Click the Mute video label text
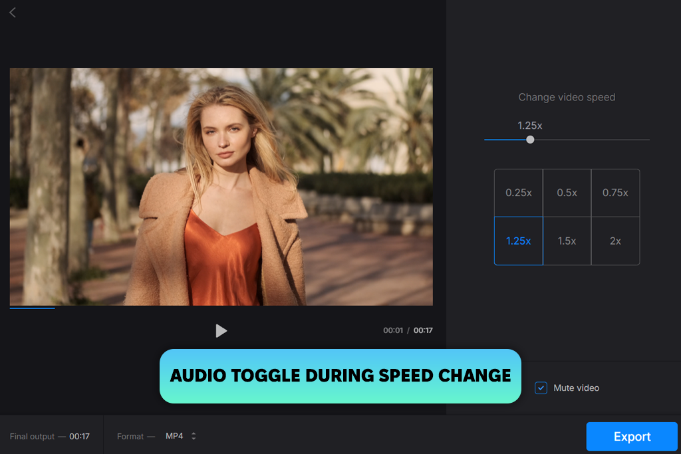 [x=577, y=388]
